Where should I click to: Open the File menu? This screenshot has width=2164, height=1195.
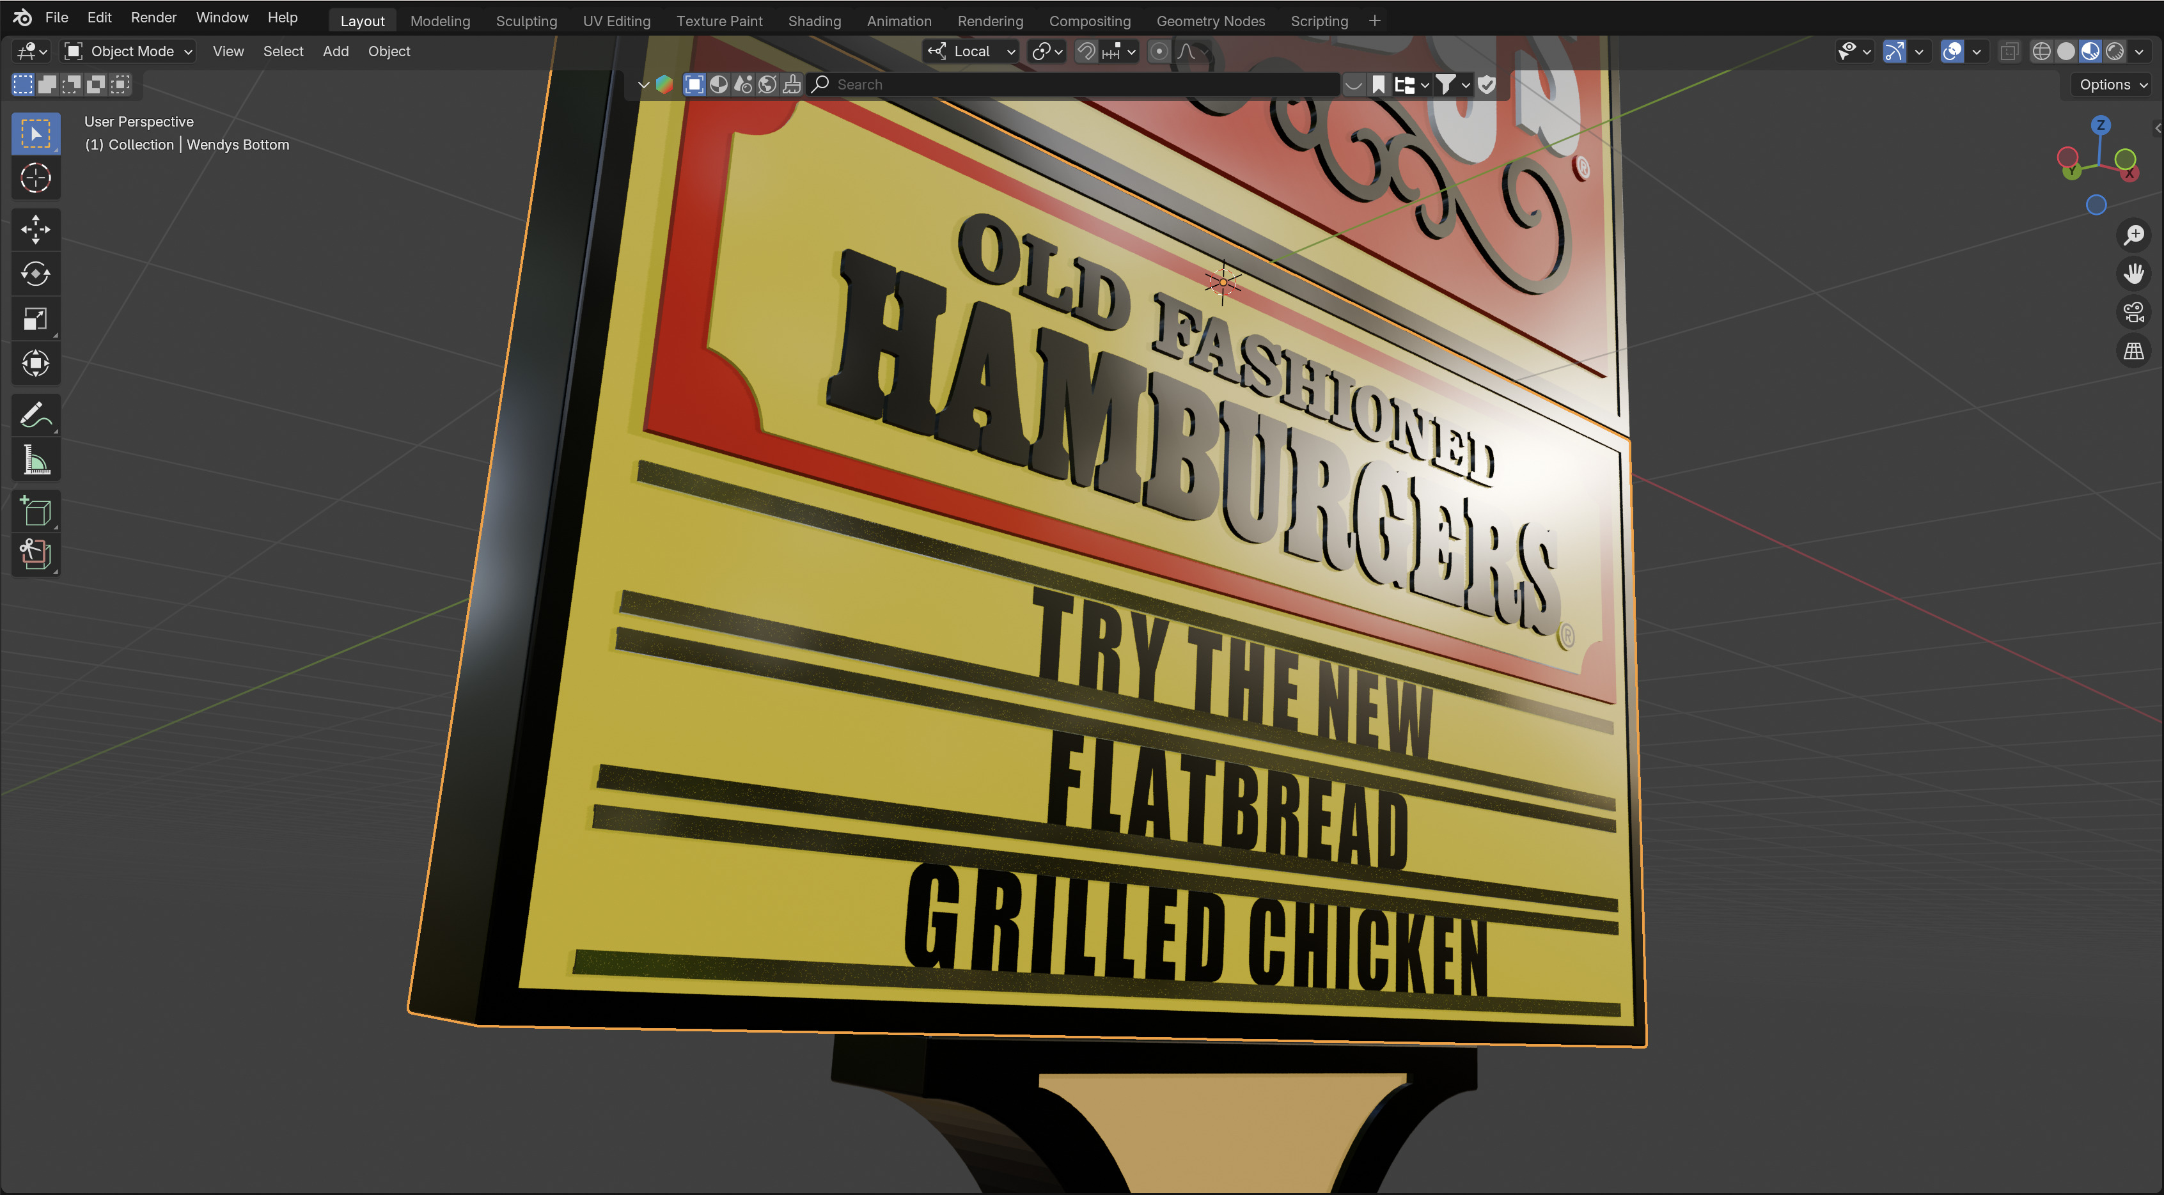pos(56,17)
